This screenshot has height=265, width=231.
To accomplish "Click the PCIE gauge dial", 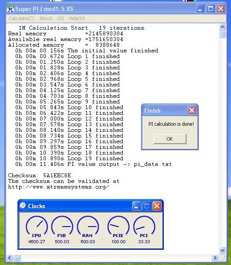I will (x=118, y=225).
